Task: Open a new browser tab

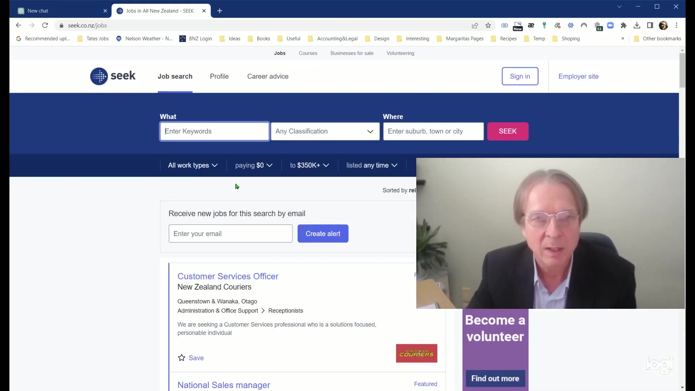Action: point(220,11)
